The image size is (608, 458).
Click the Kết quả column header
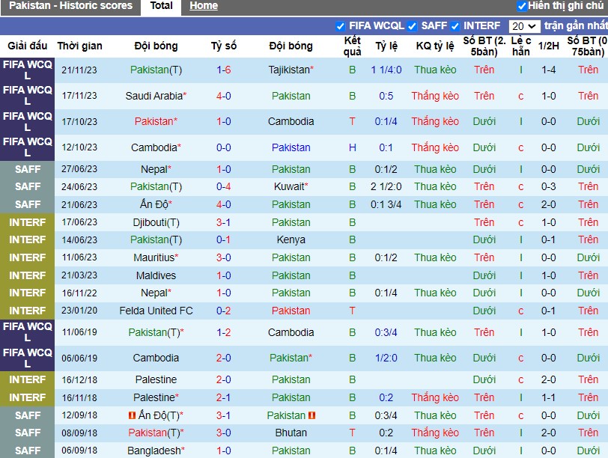click(x=352, y=46)
